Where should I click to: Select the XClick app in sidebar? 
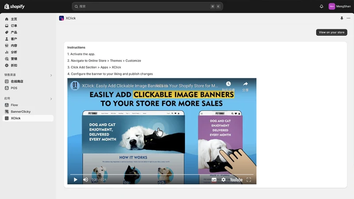28,118
